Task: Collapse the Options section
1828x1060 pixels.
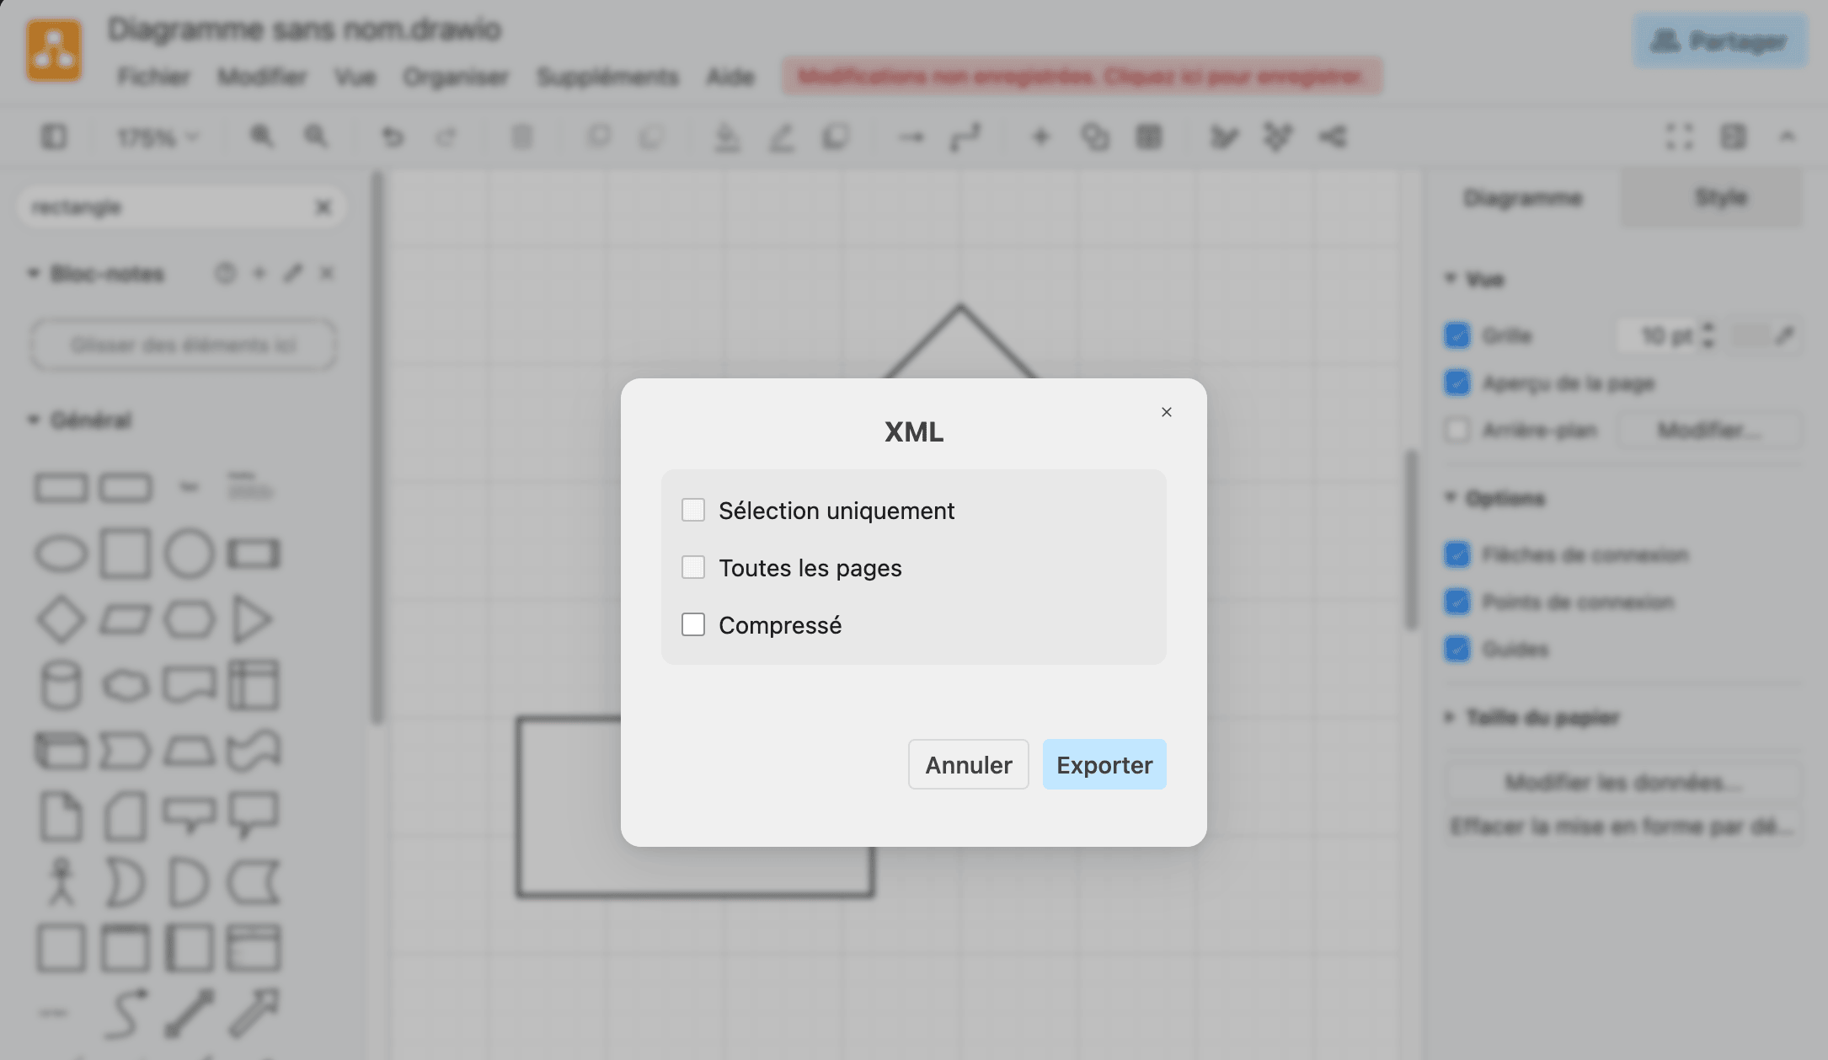Action: 1451,498
